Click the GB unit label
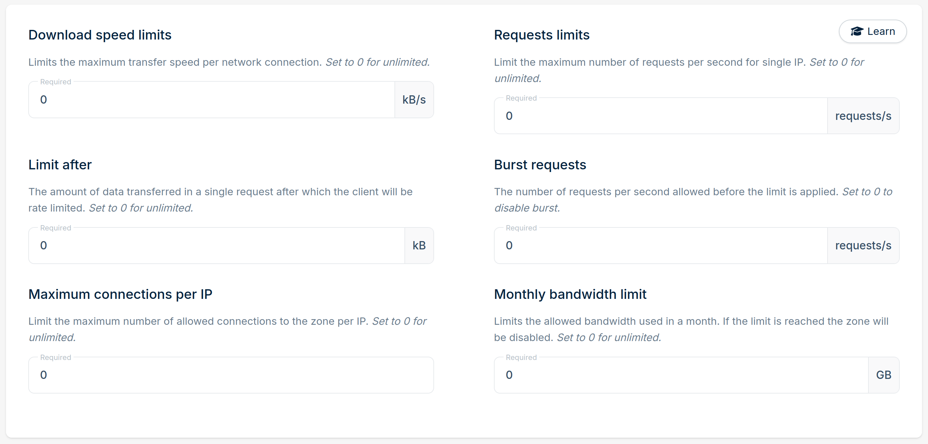 pos(883,375)
